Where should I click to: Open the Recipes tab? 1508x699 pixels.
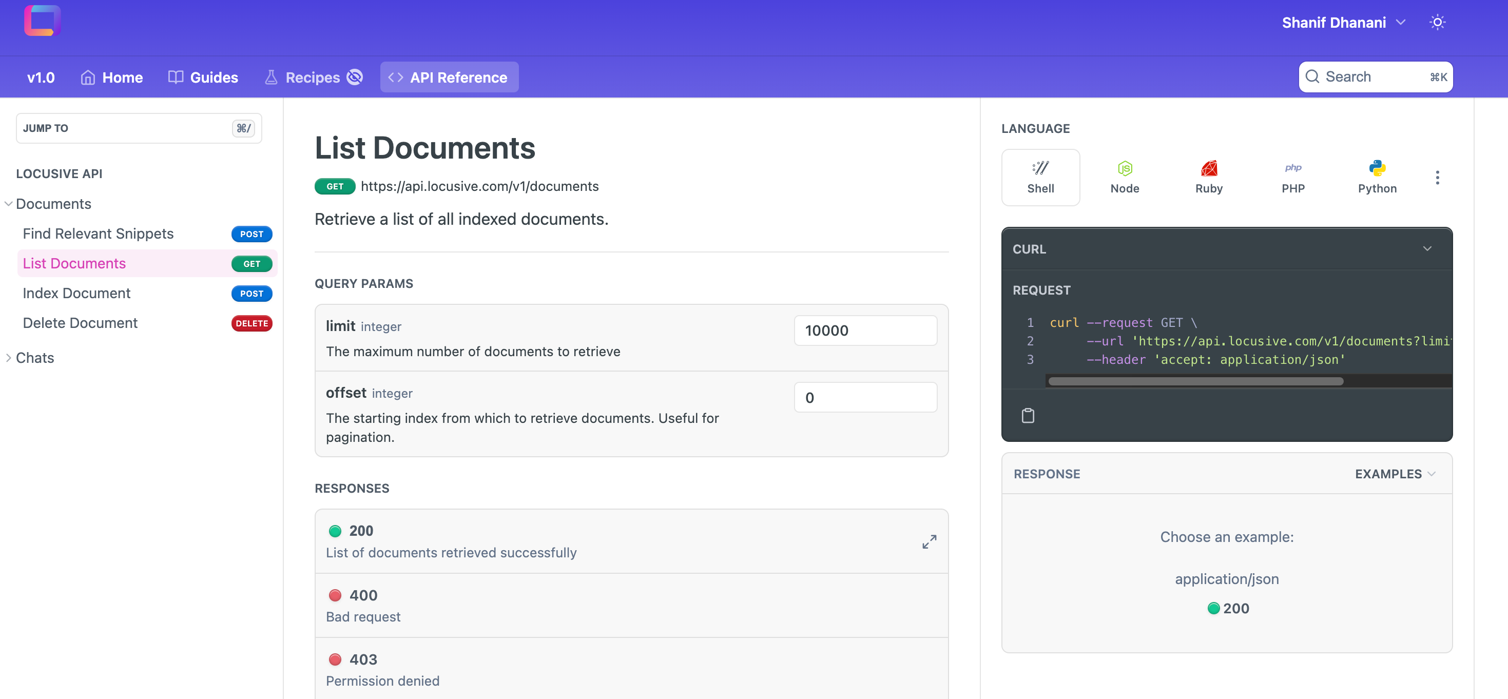[313, 77]
